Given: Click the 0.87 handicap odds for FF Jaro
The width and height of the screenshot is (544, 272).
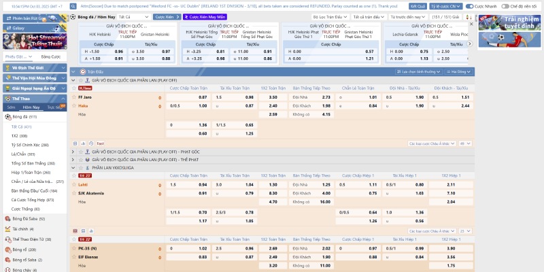Looking at the screenshot, I should (x=203, y=97).
